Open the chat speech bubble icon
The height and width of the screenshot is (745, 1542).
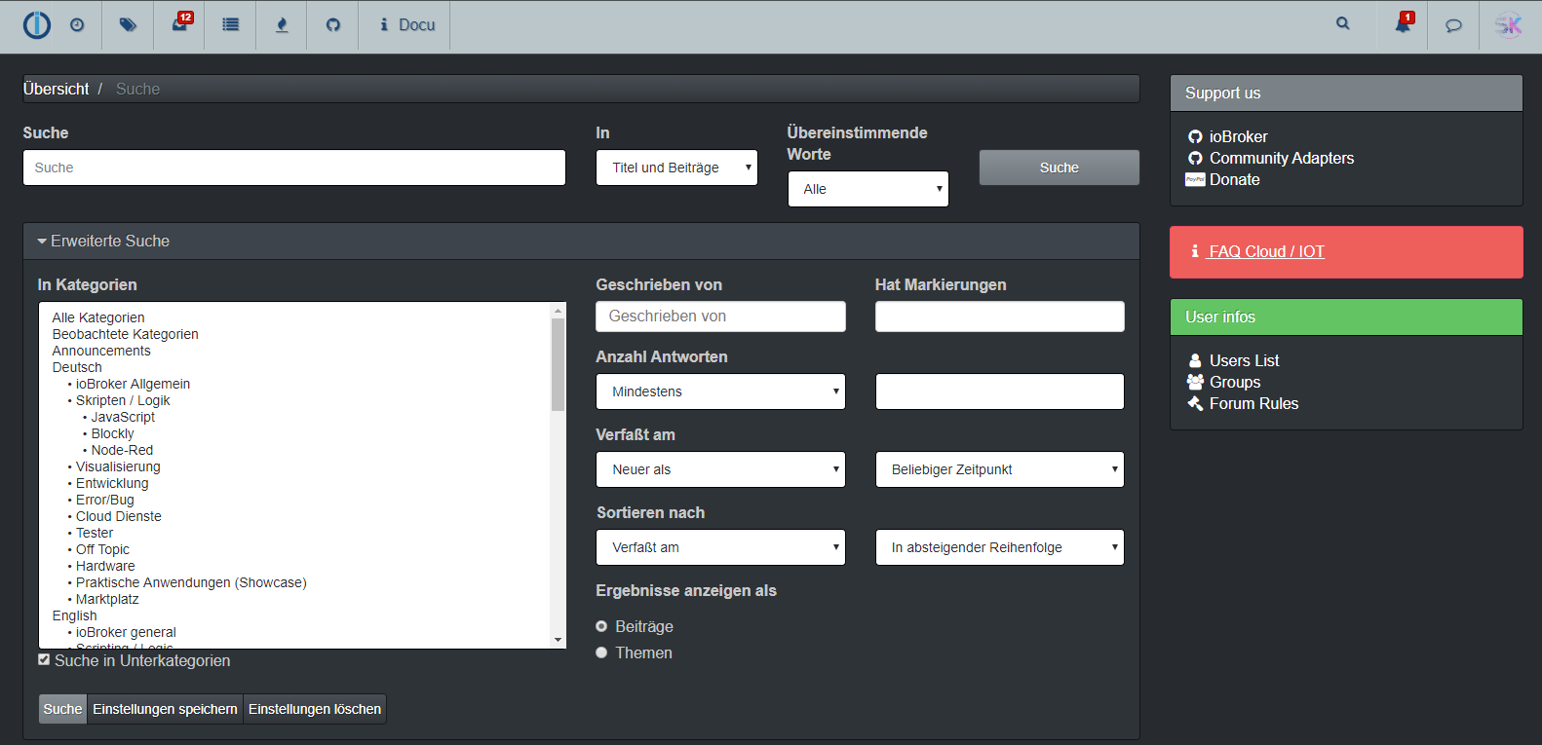point(1453,25)
